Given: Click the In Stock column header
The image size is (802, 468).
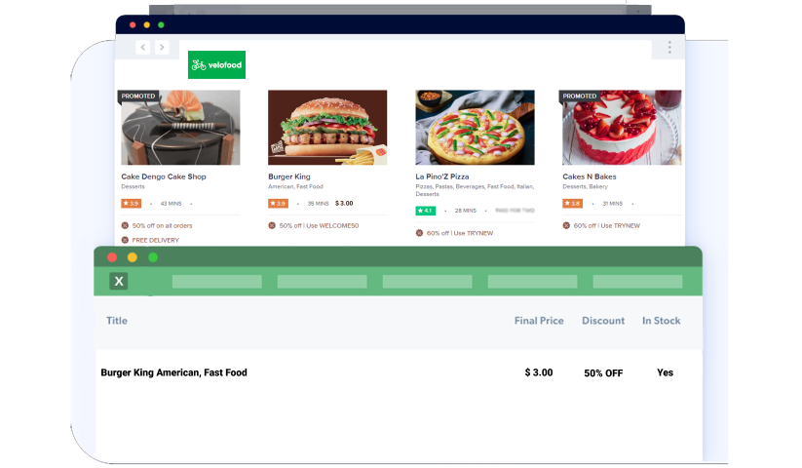Looking at the screenshot, I should [661, 321].
